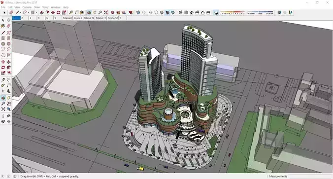The image size is (333, 179).
Task: Toggle Shadows on or off
Action: click(216, 12)
